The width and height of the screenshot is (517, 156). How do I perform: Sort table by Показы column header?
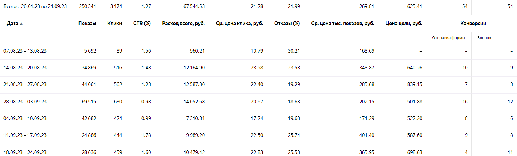point(87,23)
